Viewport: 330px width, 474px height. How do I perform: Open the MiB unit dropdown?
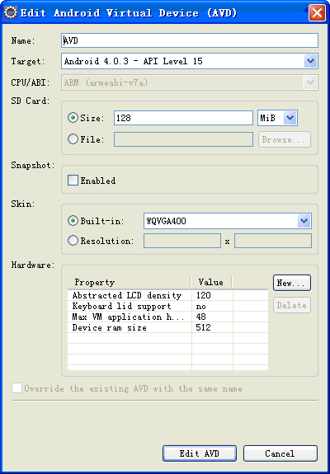290,118
